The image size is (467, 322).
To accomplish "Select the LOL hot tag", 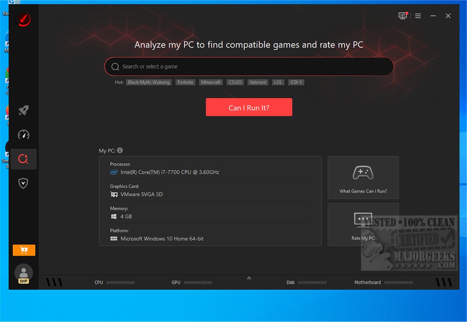I will point(278,82).
